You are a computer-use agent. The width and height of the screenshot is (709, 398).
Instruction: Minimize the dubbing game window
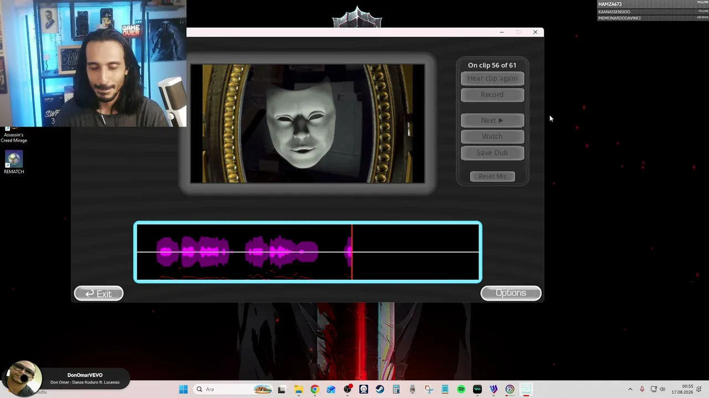click(502, 32)
